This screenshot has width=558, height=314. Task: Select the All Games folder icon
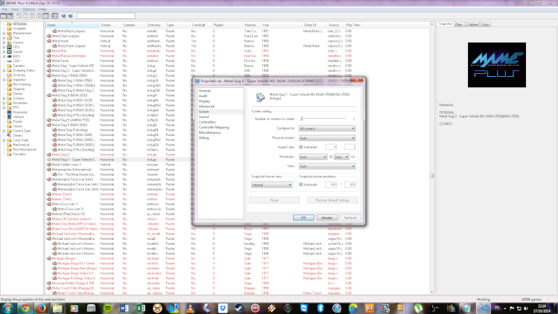point(9,24)
